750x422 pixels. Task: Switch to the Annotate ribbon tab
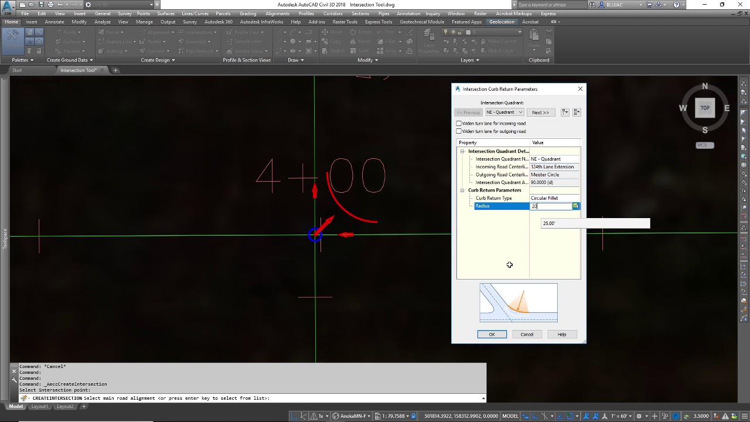[54, 22]
